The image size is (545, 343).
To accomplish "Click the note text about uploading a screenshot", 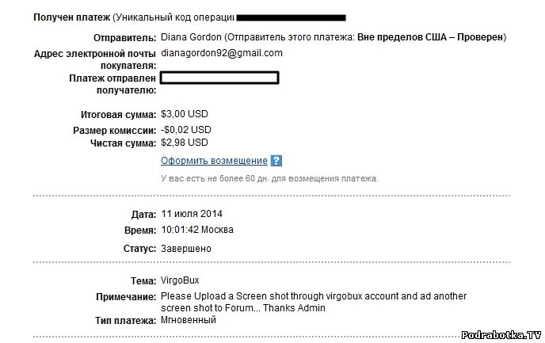I will (x=313, y=302).
